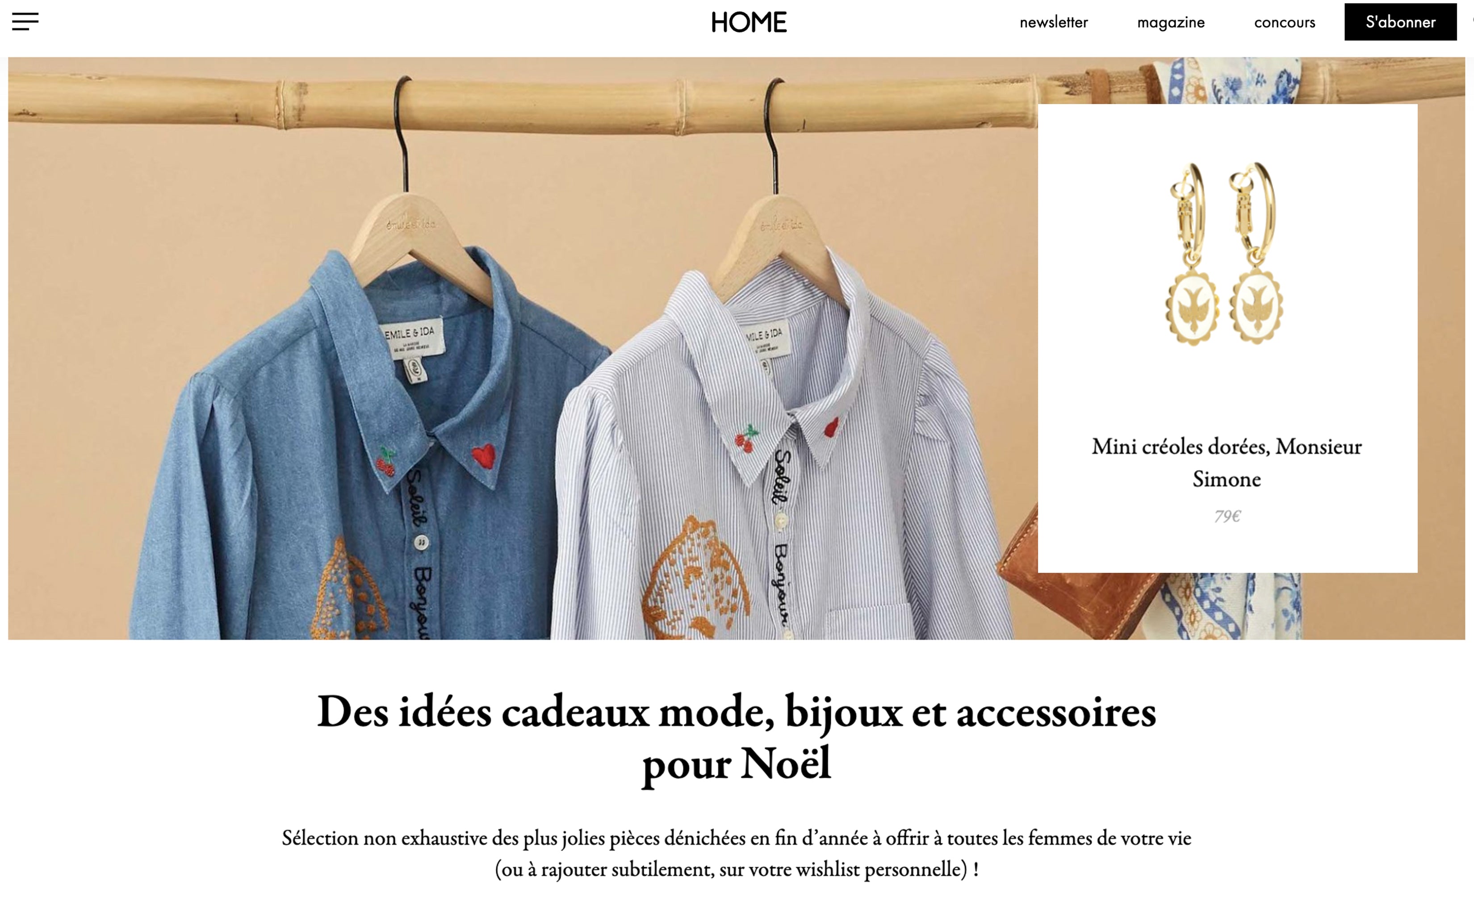Image resolution: width=1474 pixels, height=914 pixels.
Task: Click the red heart on the denim collar
Action: tap(484, 456)
